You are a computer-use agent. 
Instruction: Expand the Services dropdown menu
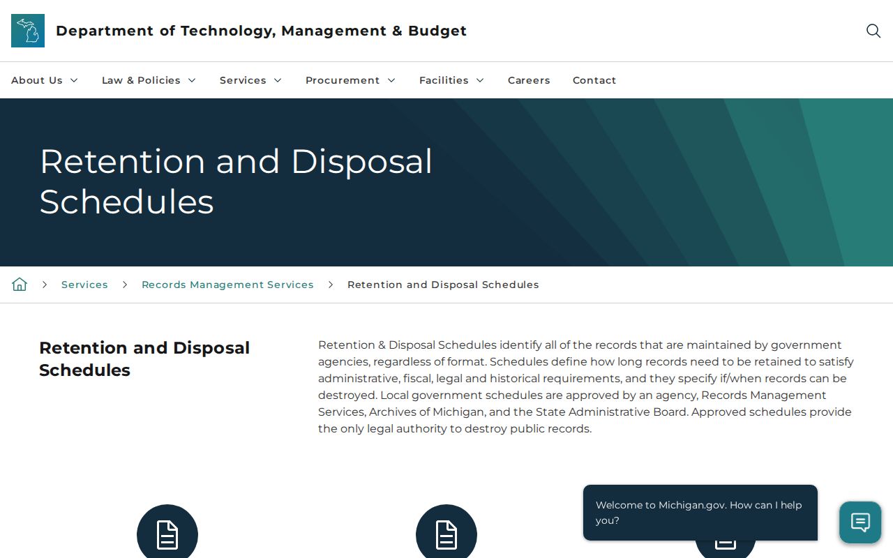tap(250, 80)
